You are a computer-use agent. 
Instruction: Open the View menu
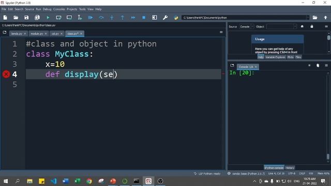[91, 9]
